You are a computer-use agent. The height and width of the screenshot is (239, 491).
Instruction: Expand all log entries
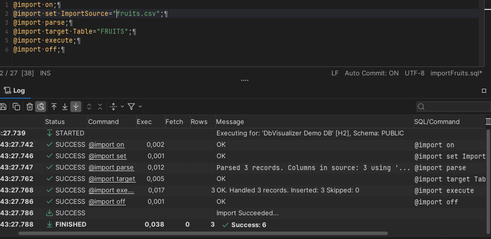89,107
